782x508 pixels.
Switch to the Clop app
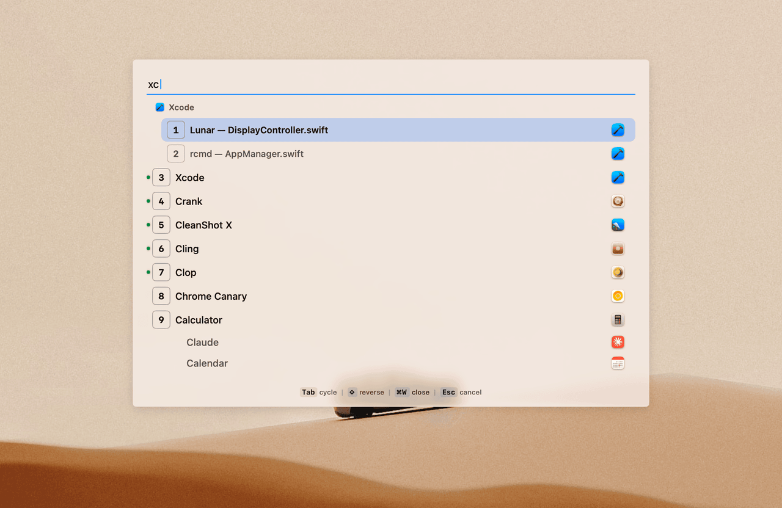[391, 272]
